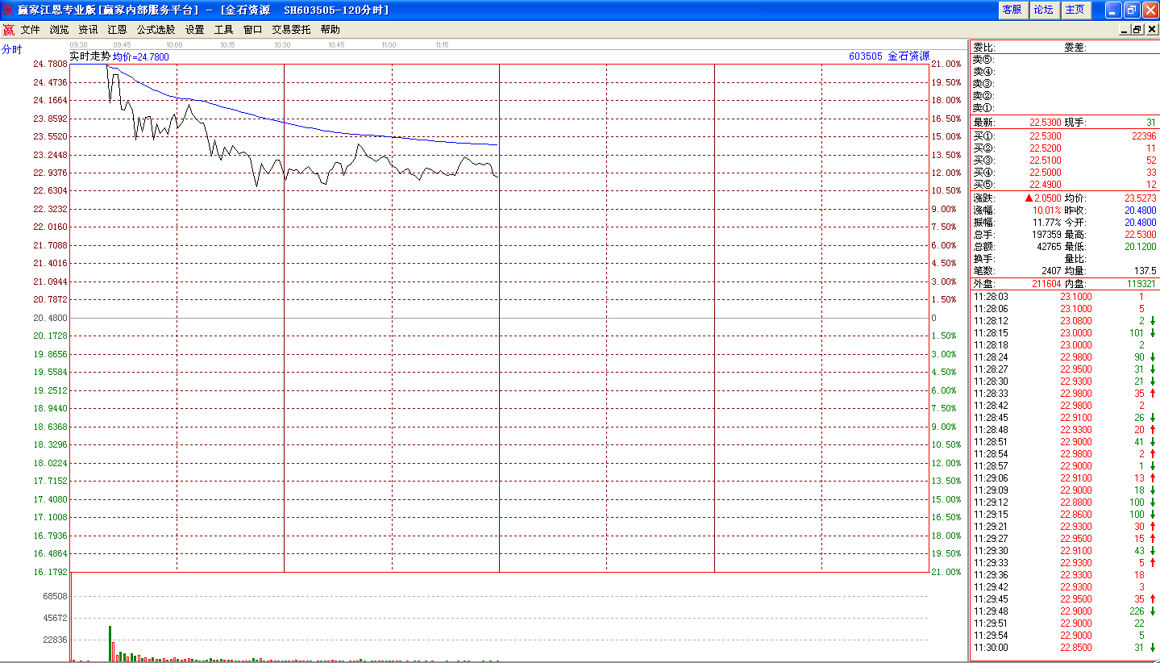The height and width of the screenshot is (663, 1160).
Task: Close the inner chart window
Action: coord(1151,30)
